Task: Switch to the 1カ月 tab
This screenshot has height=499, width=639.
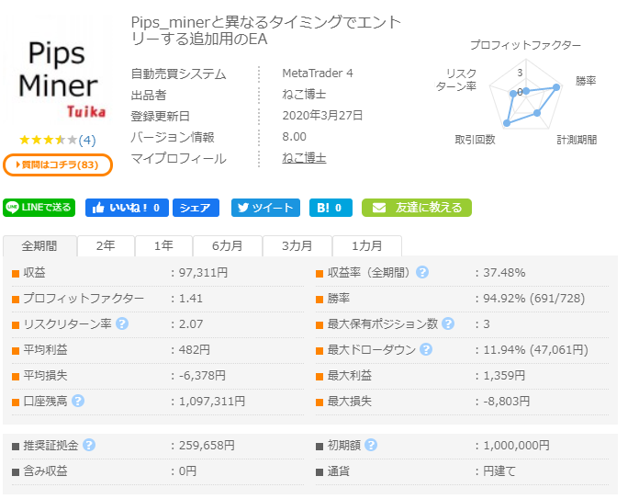Action: [367, 246]
